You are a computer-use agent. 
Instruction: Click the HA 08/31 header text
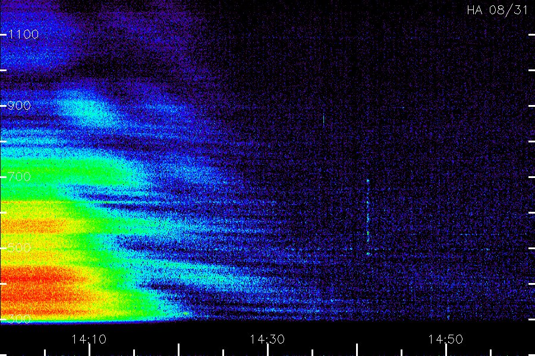pos(498,10)
